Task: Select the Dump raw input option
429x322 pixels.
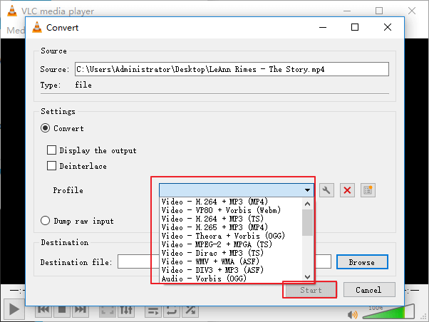Action: point(46,221)
